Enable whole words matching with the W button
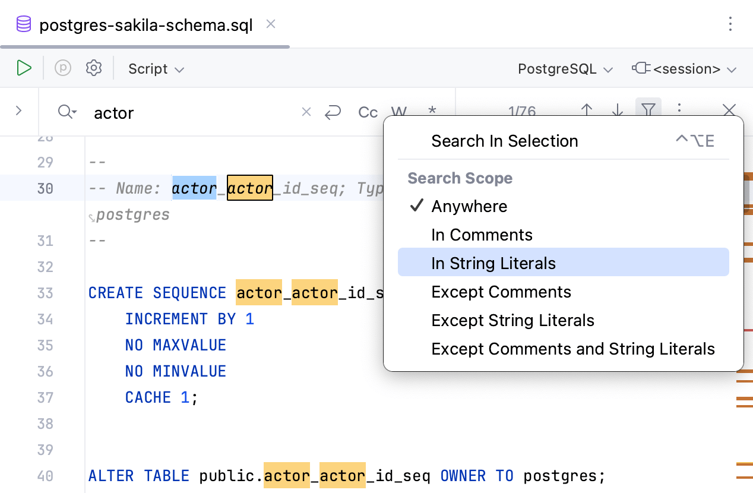 [399, 112]
